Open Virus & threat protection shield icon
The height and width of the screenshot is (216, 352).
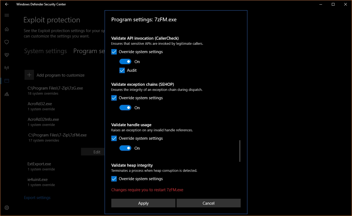[x=7, y=42]
